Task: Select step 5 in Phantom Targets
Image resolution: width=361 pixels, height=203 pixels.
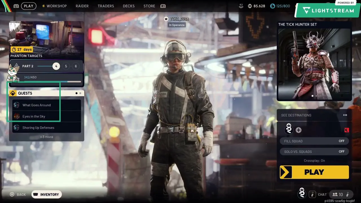Action: [x=66, y=66]
